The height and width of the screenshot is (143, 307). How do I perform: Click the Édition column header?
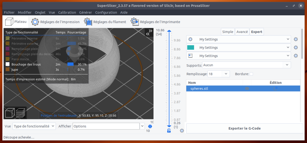tap(275, 83)
